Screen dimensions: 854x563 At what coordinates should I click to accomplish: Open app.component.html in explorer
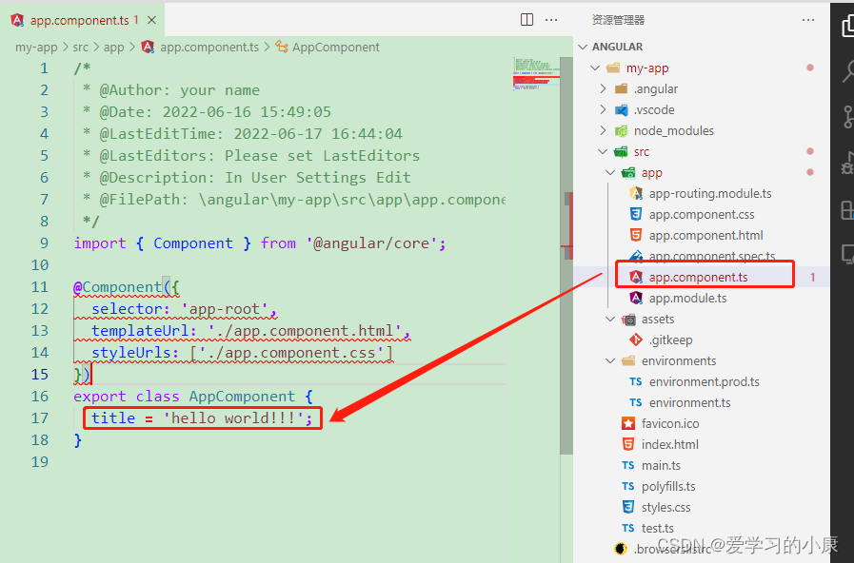click(705, 235)
